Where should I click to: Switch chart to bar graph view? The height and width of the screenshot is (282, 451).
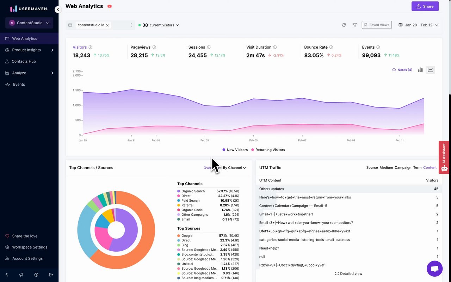coord(420,70)
